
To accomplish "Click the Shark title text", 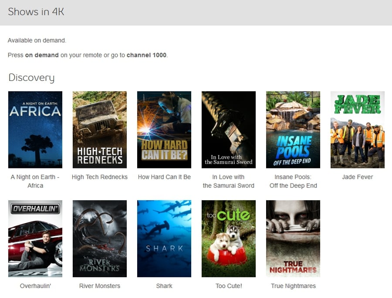I will (x=164, y=286).
